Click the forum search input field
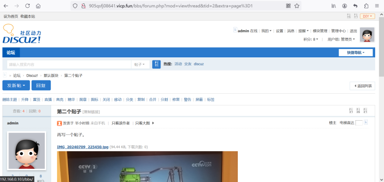Image resolution: width=384 pixels, height=182 pixels. (x=69, y=64)
